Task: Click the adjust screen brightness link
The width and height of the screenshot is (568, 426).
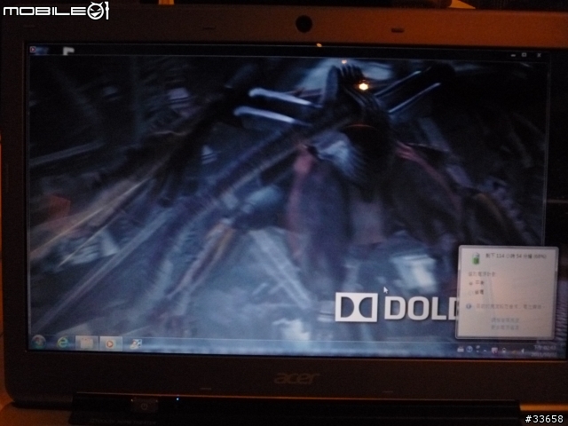Action: tap(505, 320)
